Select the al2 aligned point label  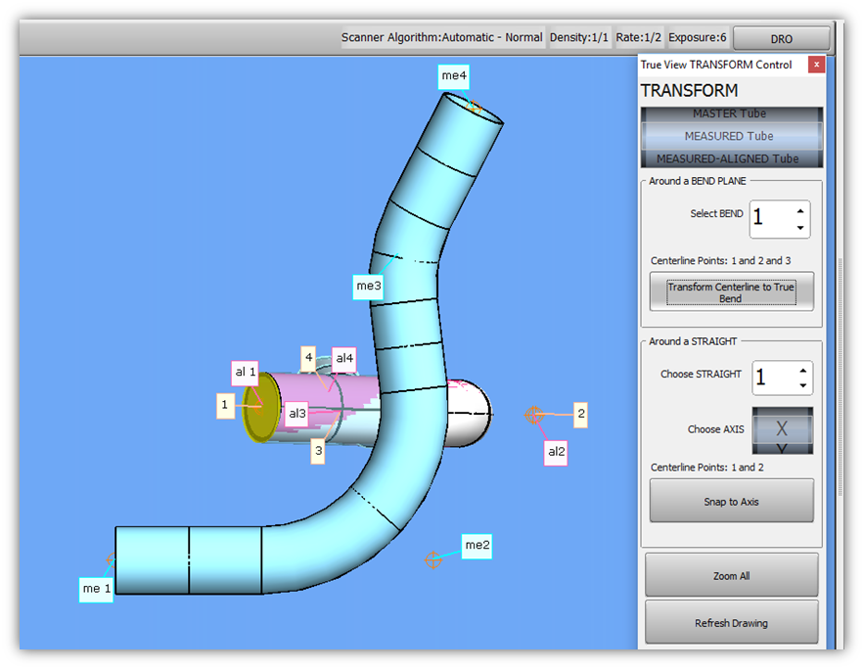coord(557,452)
